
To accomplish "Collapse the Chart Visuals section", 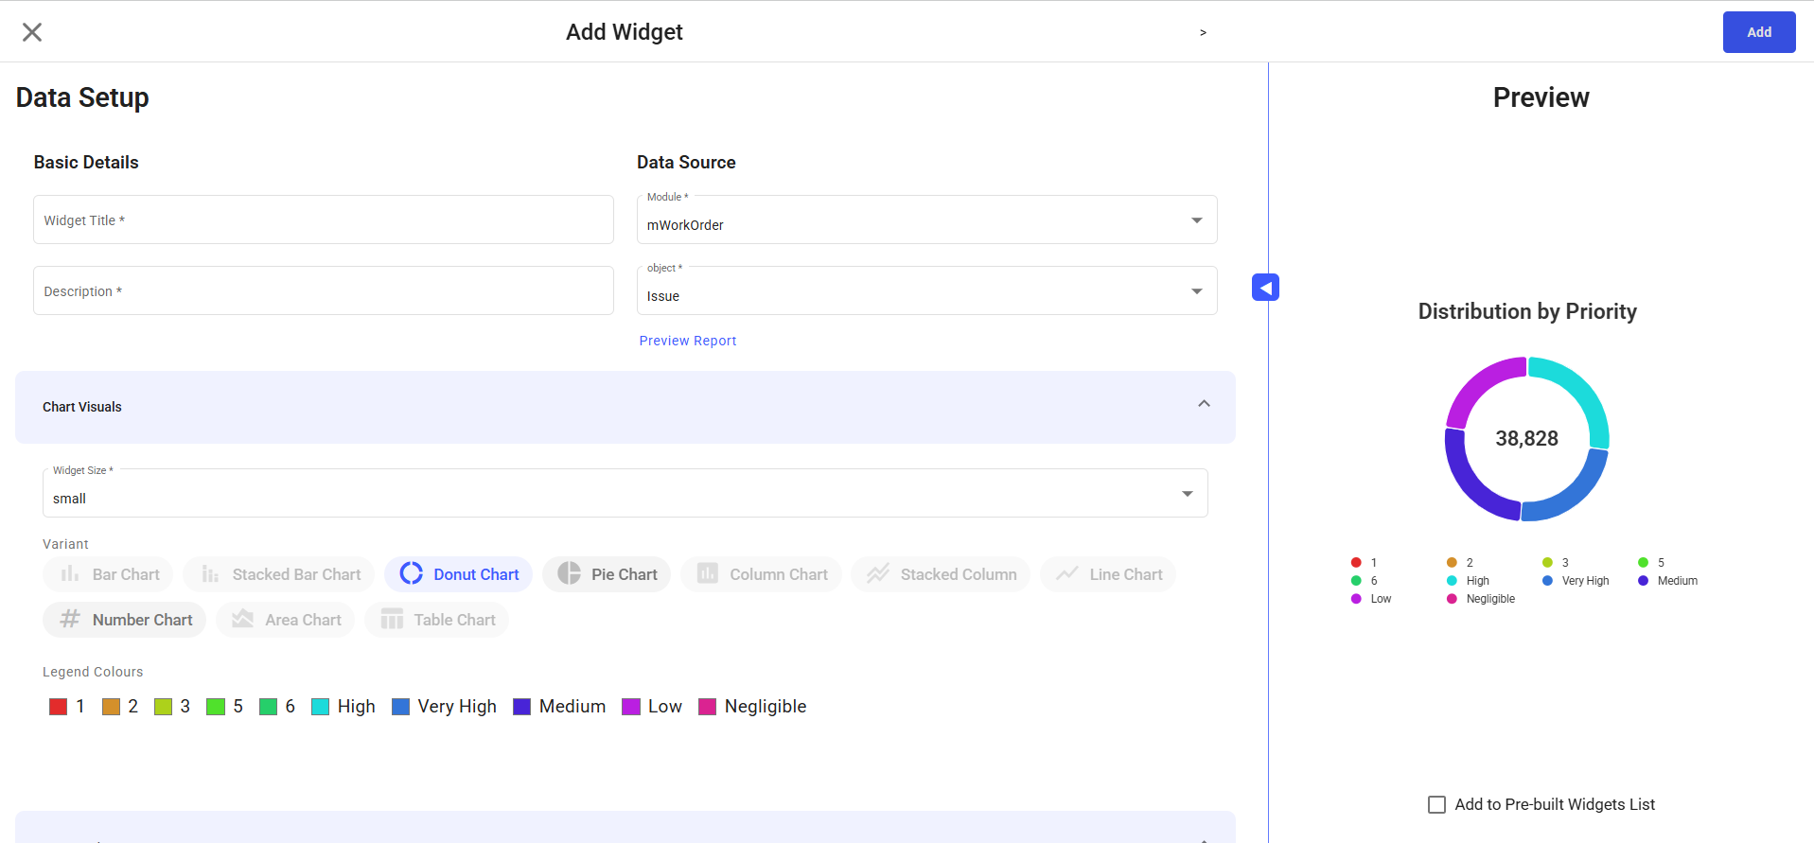I will pos(1204,405).
